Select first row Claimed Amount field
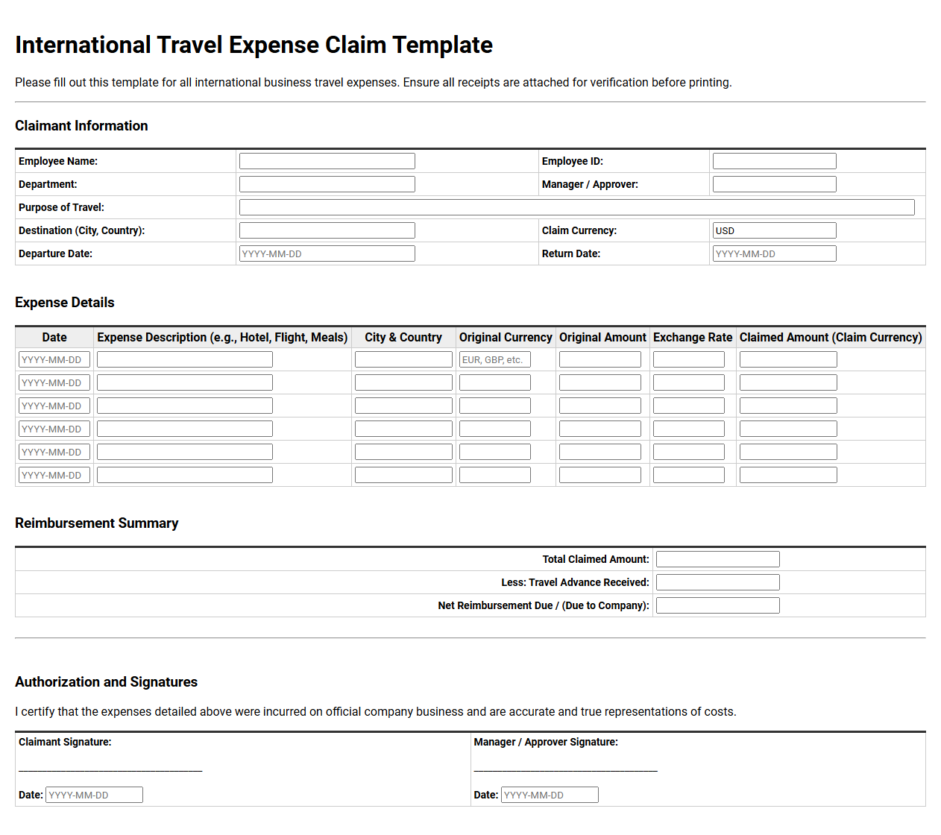941x835 pixels. [x=788, y=359]
